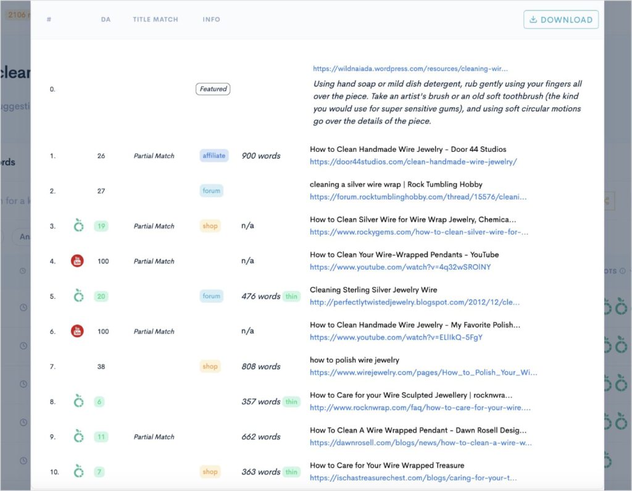The height and width of the screenshot is (491, 632).
Task: Click the Info column header
Action: click(x=211, y=20)
